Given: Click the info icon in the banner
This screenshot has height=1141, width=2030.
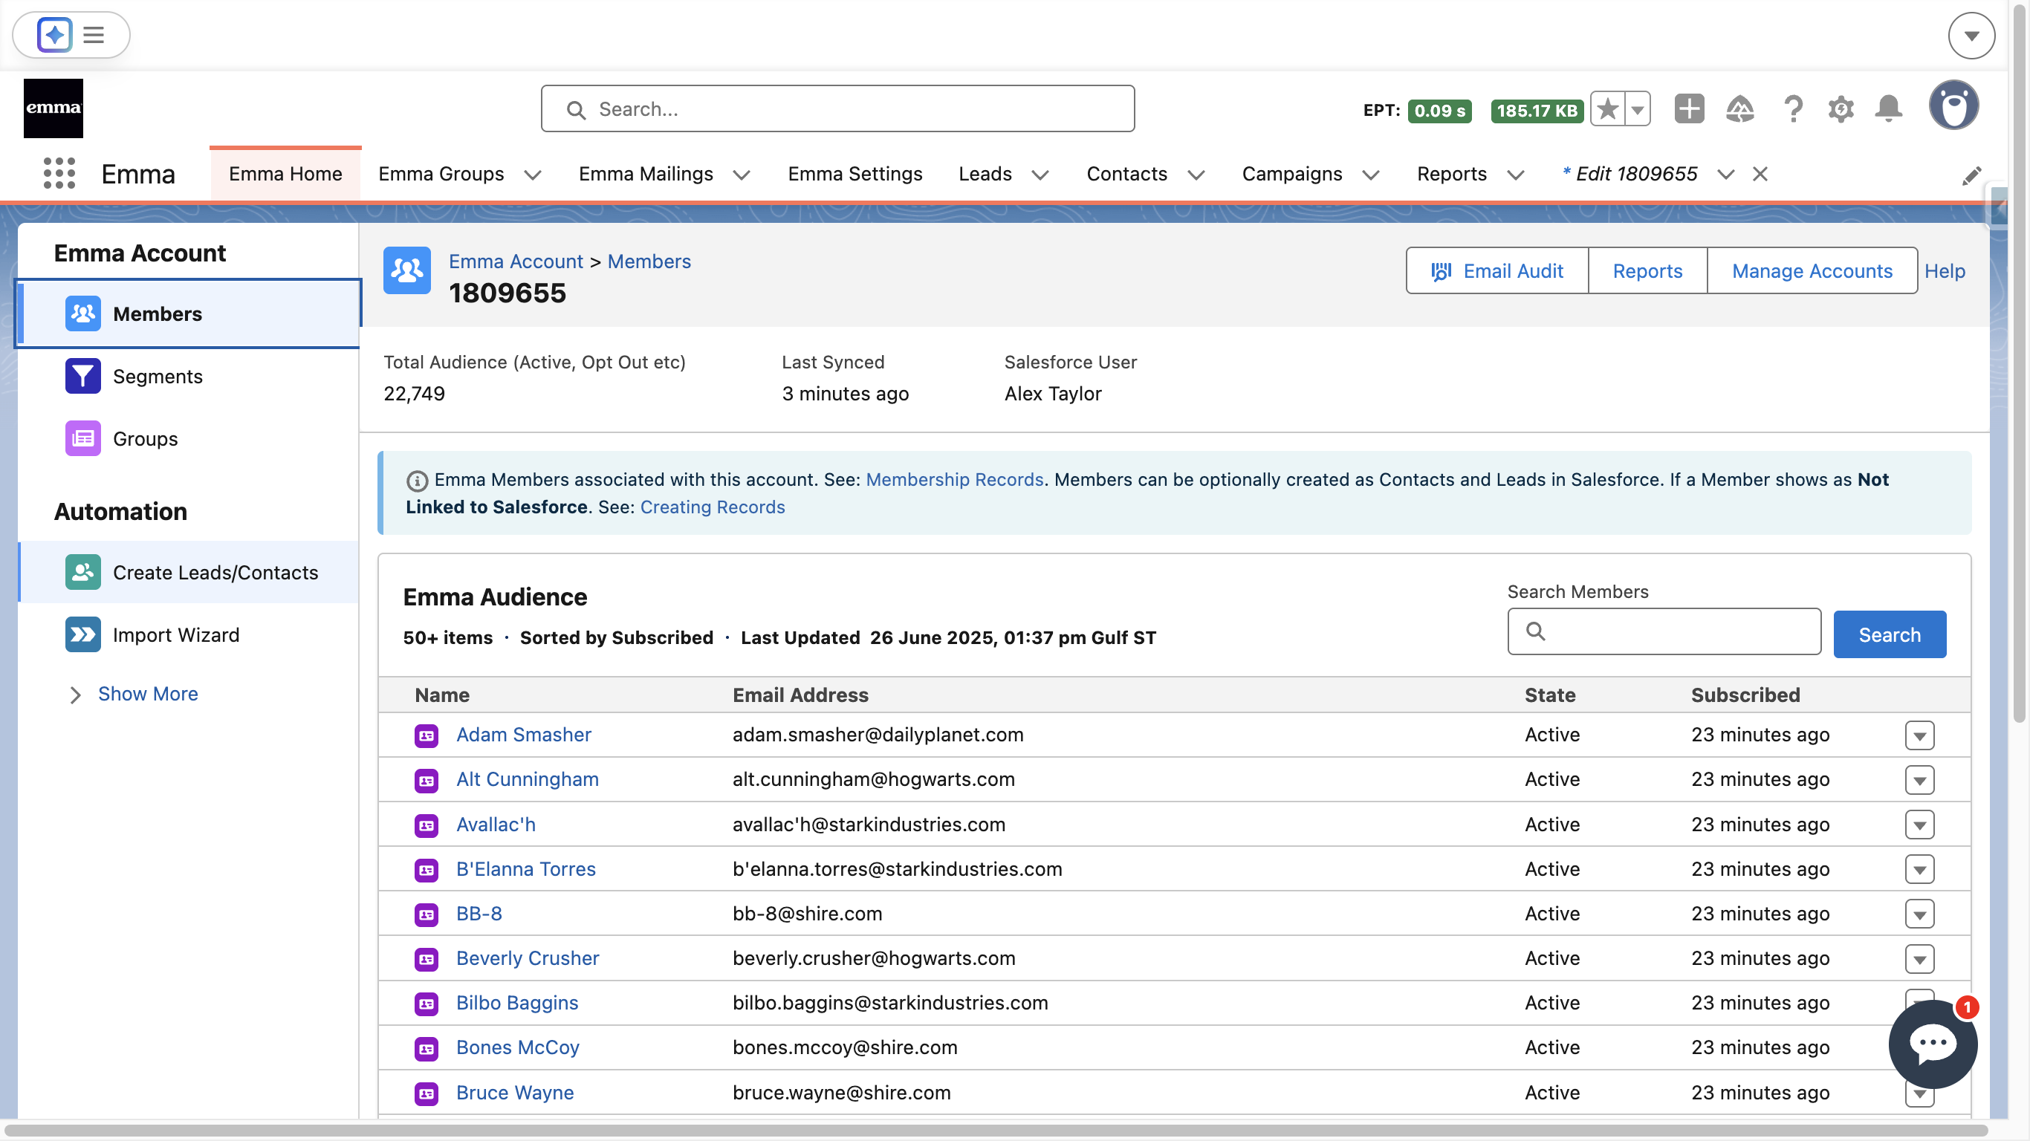Looking at the screenshot, I should coord(417,480).
